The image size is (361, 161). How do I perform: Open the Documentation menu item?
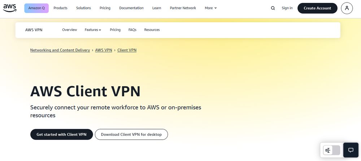(x=131, y=8)
